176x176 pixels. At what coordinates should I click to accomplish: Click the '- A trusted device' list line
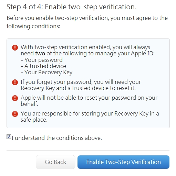[x=43, y=66]
